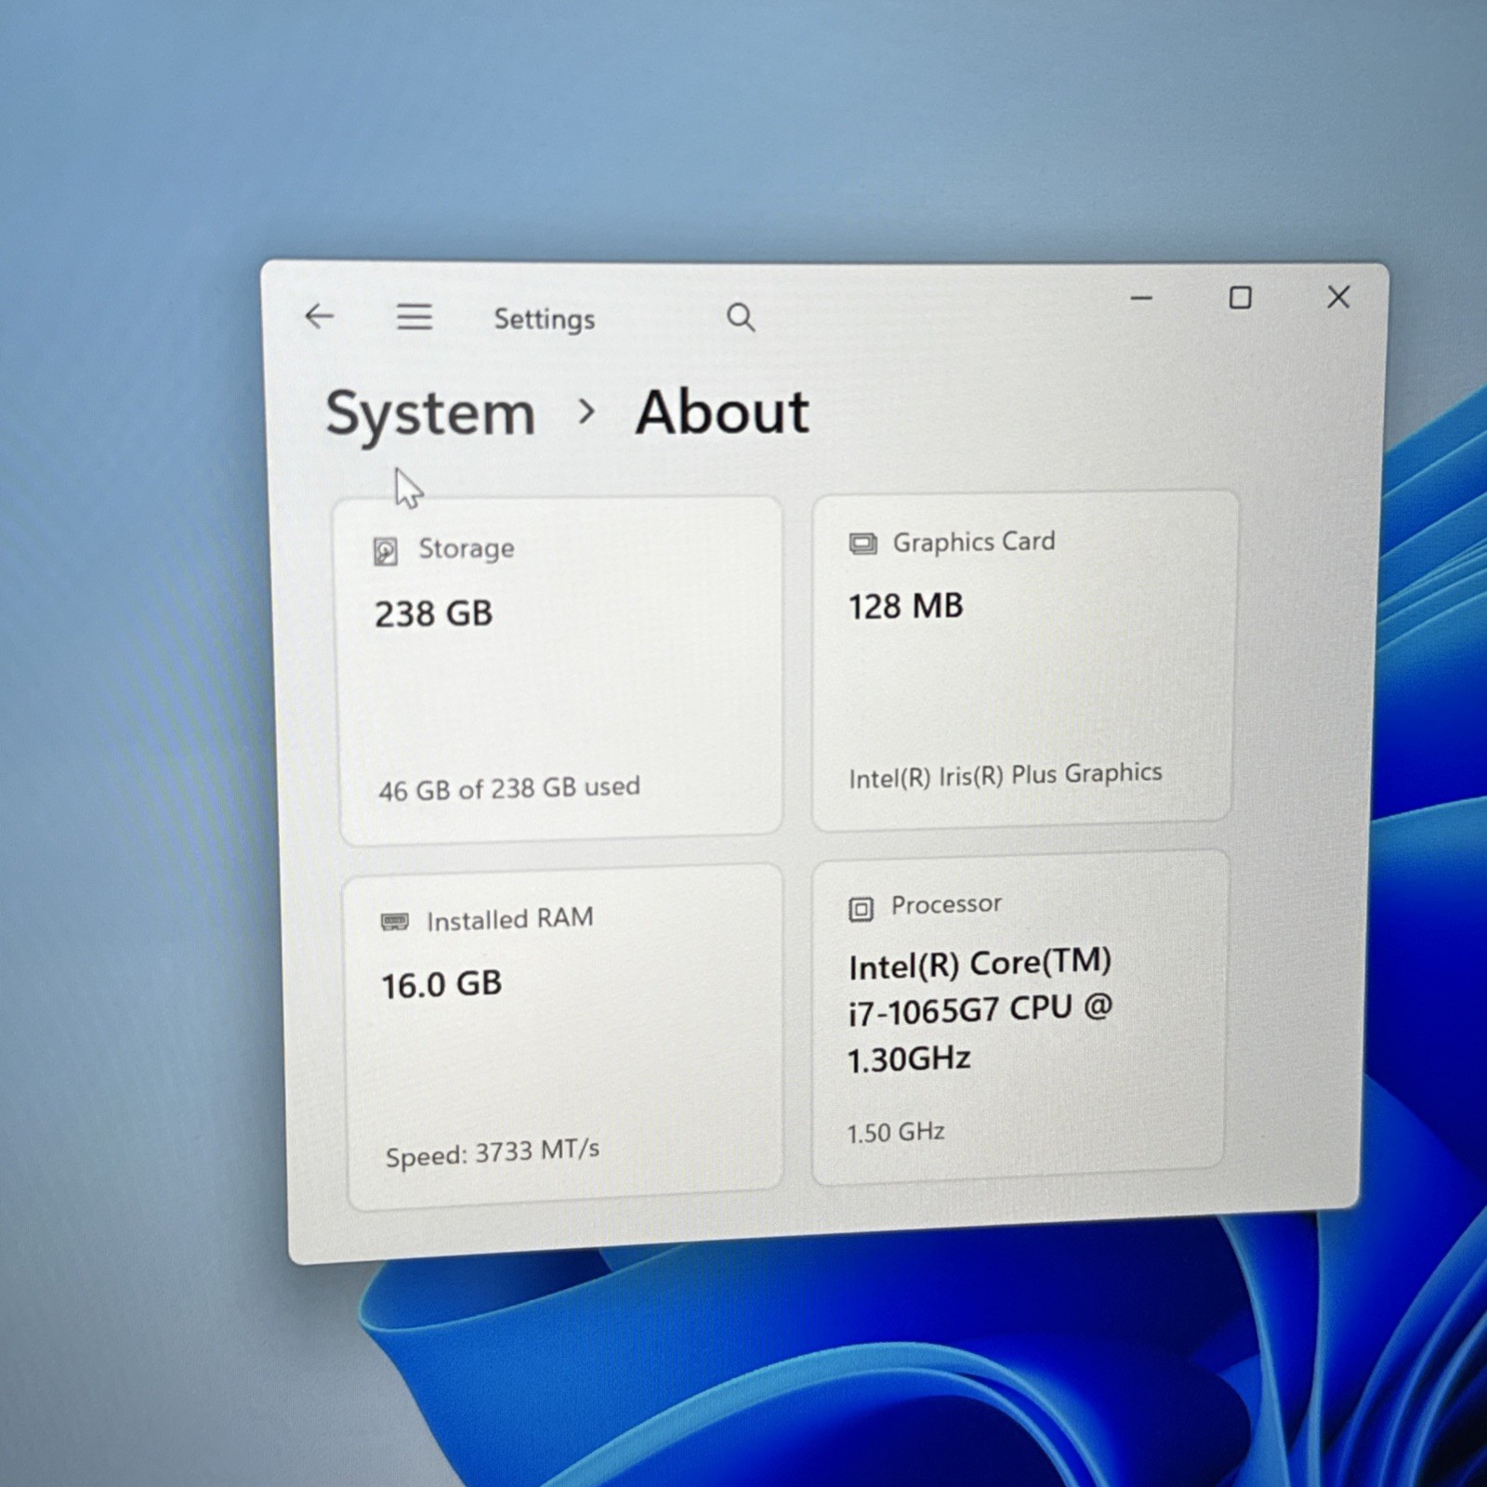Open the Graphics Card 128 MB card
The width and height of the screenshot is (1487, 1487).
(x=1023, y=658)
